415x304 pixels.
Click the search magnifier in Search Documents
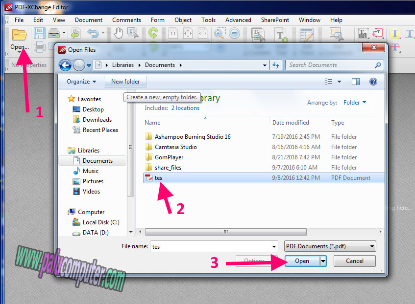(x=378, y=65)
